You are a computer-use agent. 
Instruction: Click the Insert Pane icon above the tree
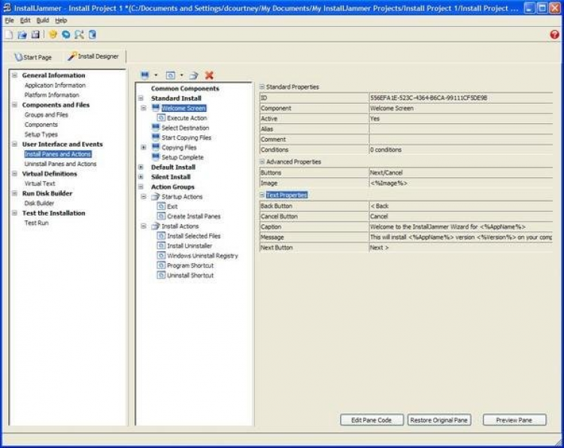pyautogui.click(x=144, y=75)
